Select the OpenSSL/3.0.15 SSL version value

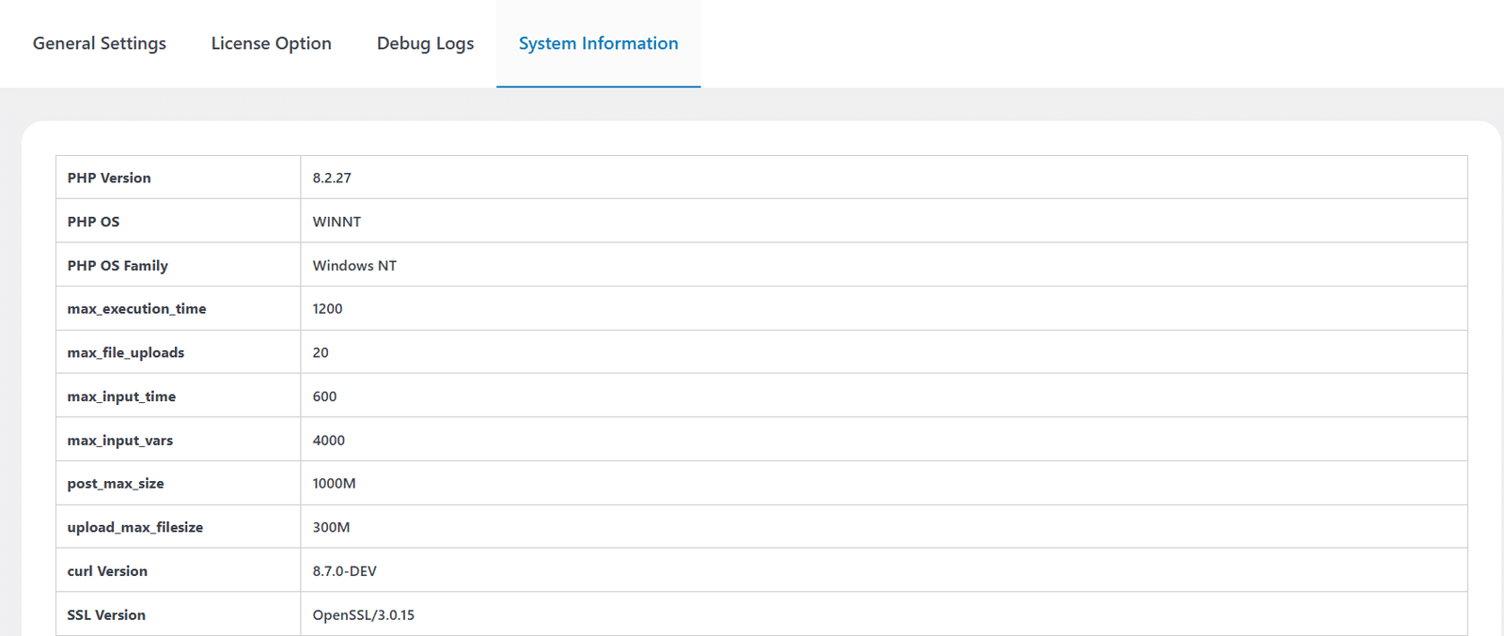coord(363,615)
